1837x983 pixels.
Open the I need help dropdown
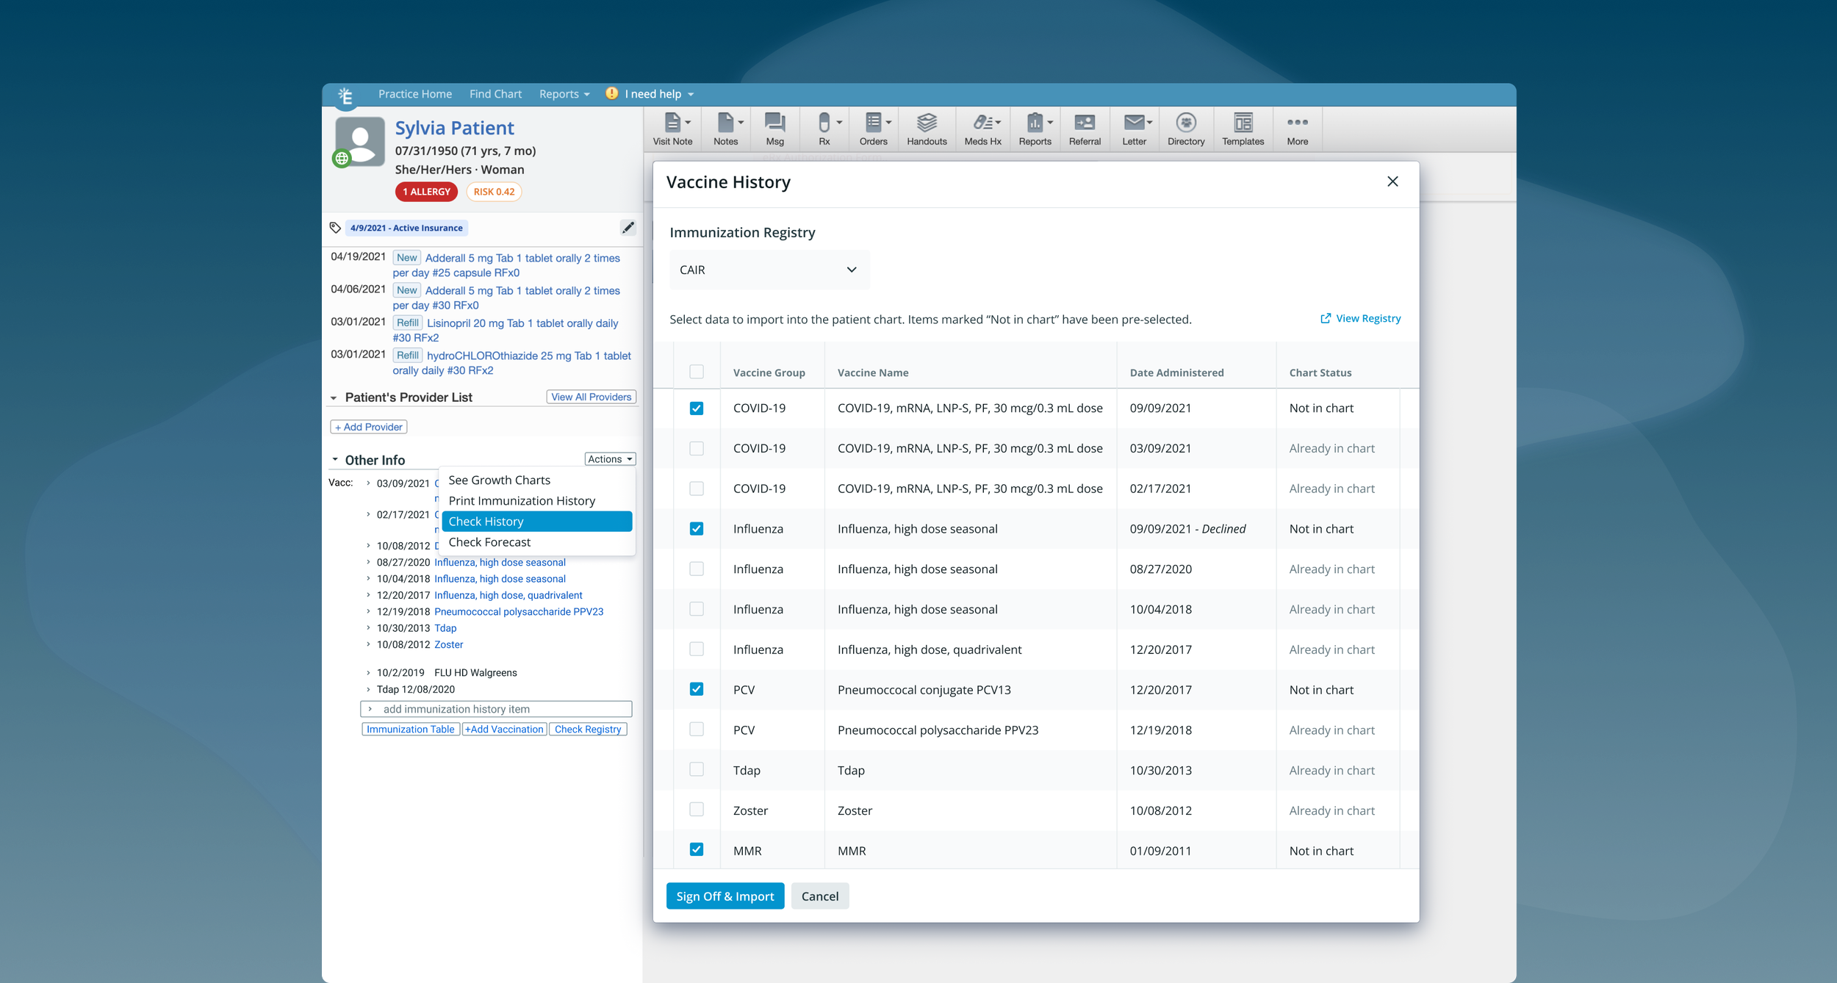pyautogui.click(x=659, y=94)
